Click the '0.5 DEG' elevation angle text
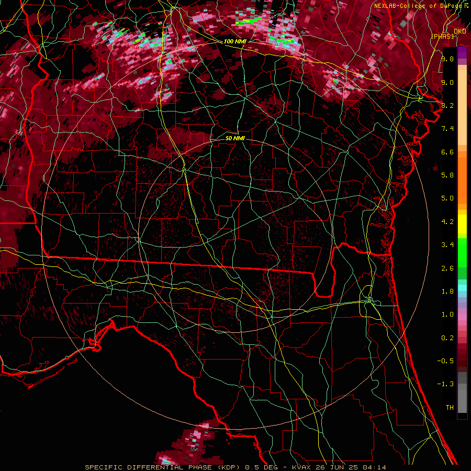The width and height of the screenshot is (471, 471). click(x=261, y=467)
